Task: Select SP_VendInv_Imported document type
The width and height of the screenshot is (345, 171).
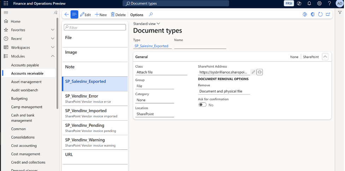Action: pos(95,113)
